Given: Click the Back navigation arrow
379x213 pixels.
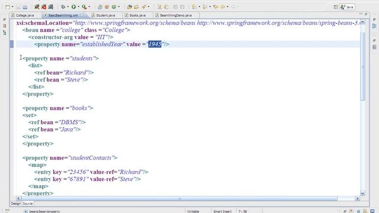Looking at the screenshot, I should point(223,7).
